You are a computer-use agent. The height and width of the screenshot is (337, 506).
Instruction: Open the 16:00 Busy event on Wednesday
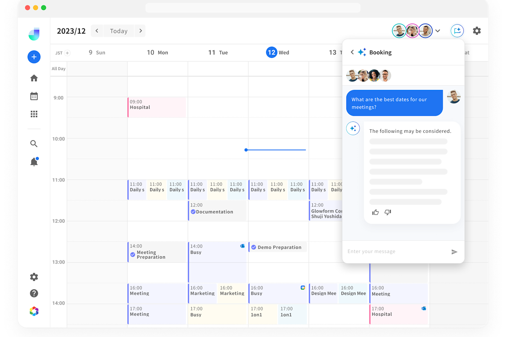pos(277,293)
